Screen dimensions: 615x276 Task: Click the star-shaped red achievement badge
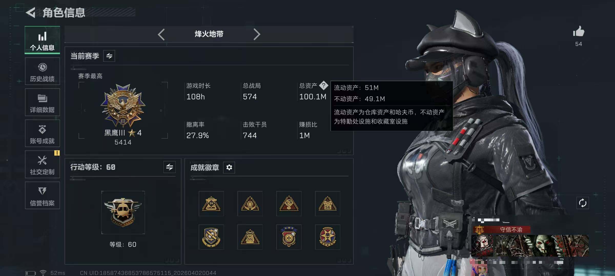pyautogui.click(x=327, y=237)
